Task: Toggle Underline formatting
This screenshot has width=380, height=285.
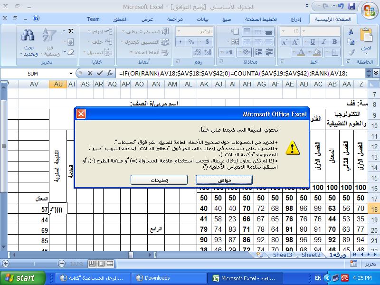Action: pyautogui.click(x=313, y=42)
